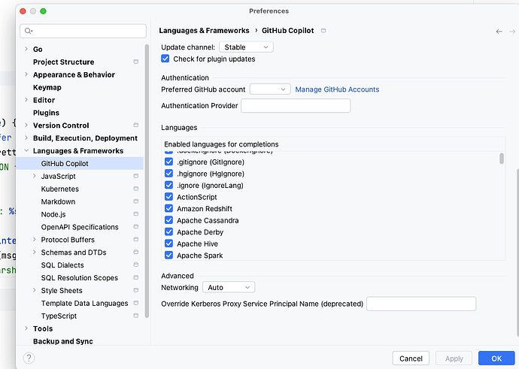Click project icon next to TypeScript
This screenshot has width=519, height=369.
(x=135, y=316)
